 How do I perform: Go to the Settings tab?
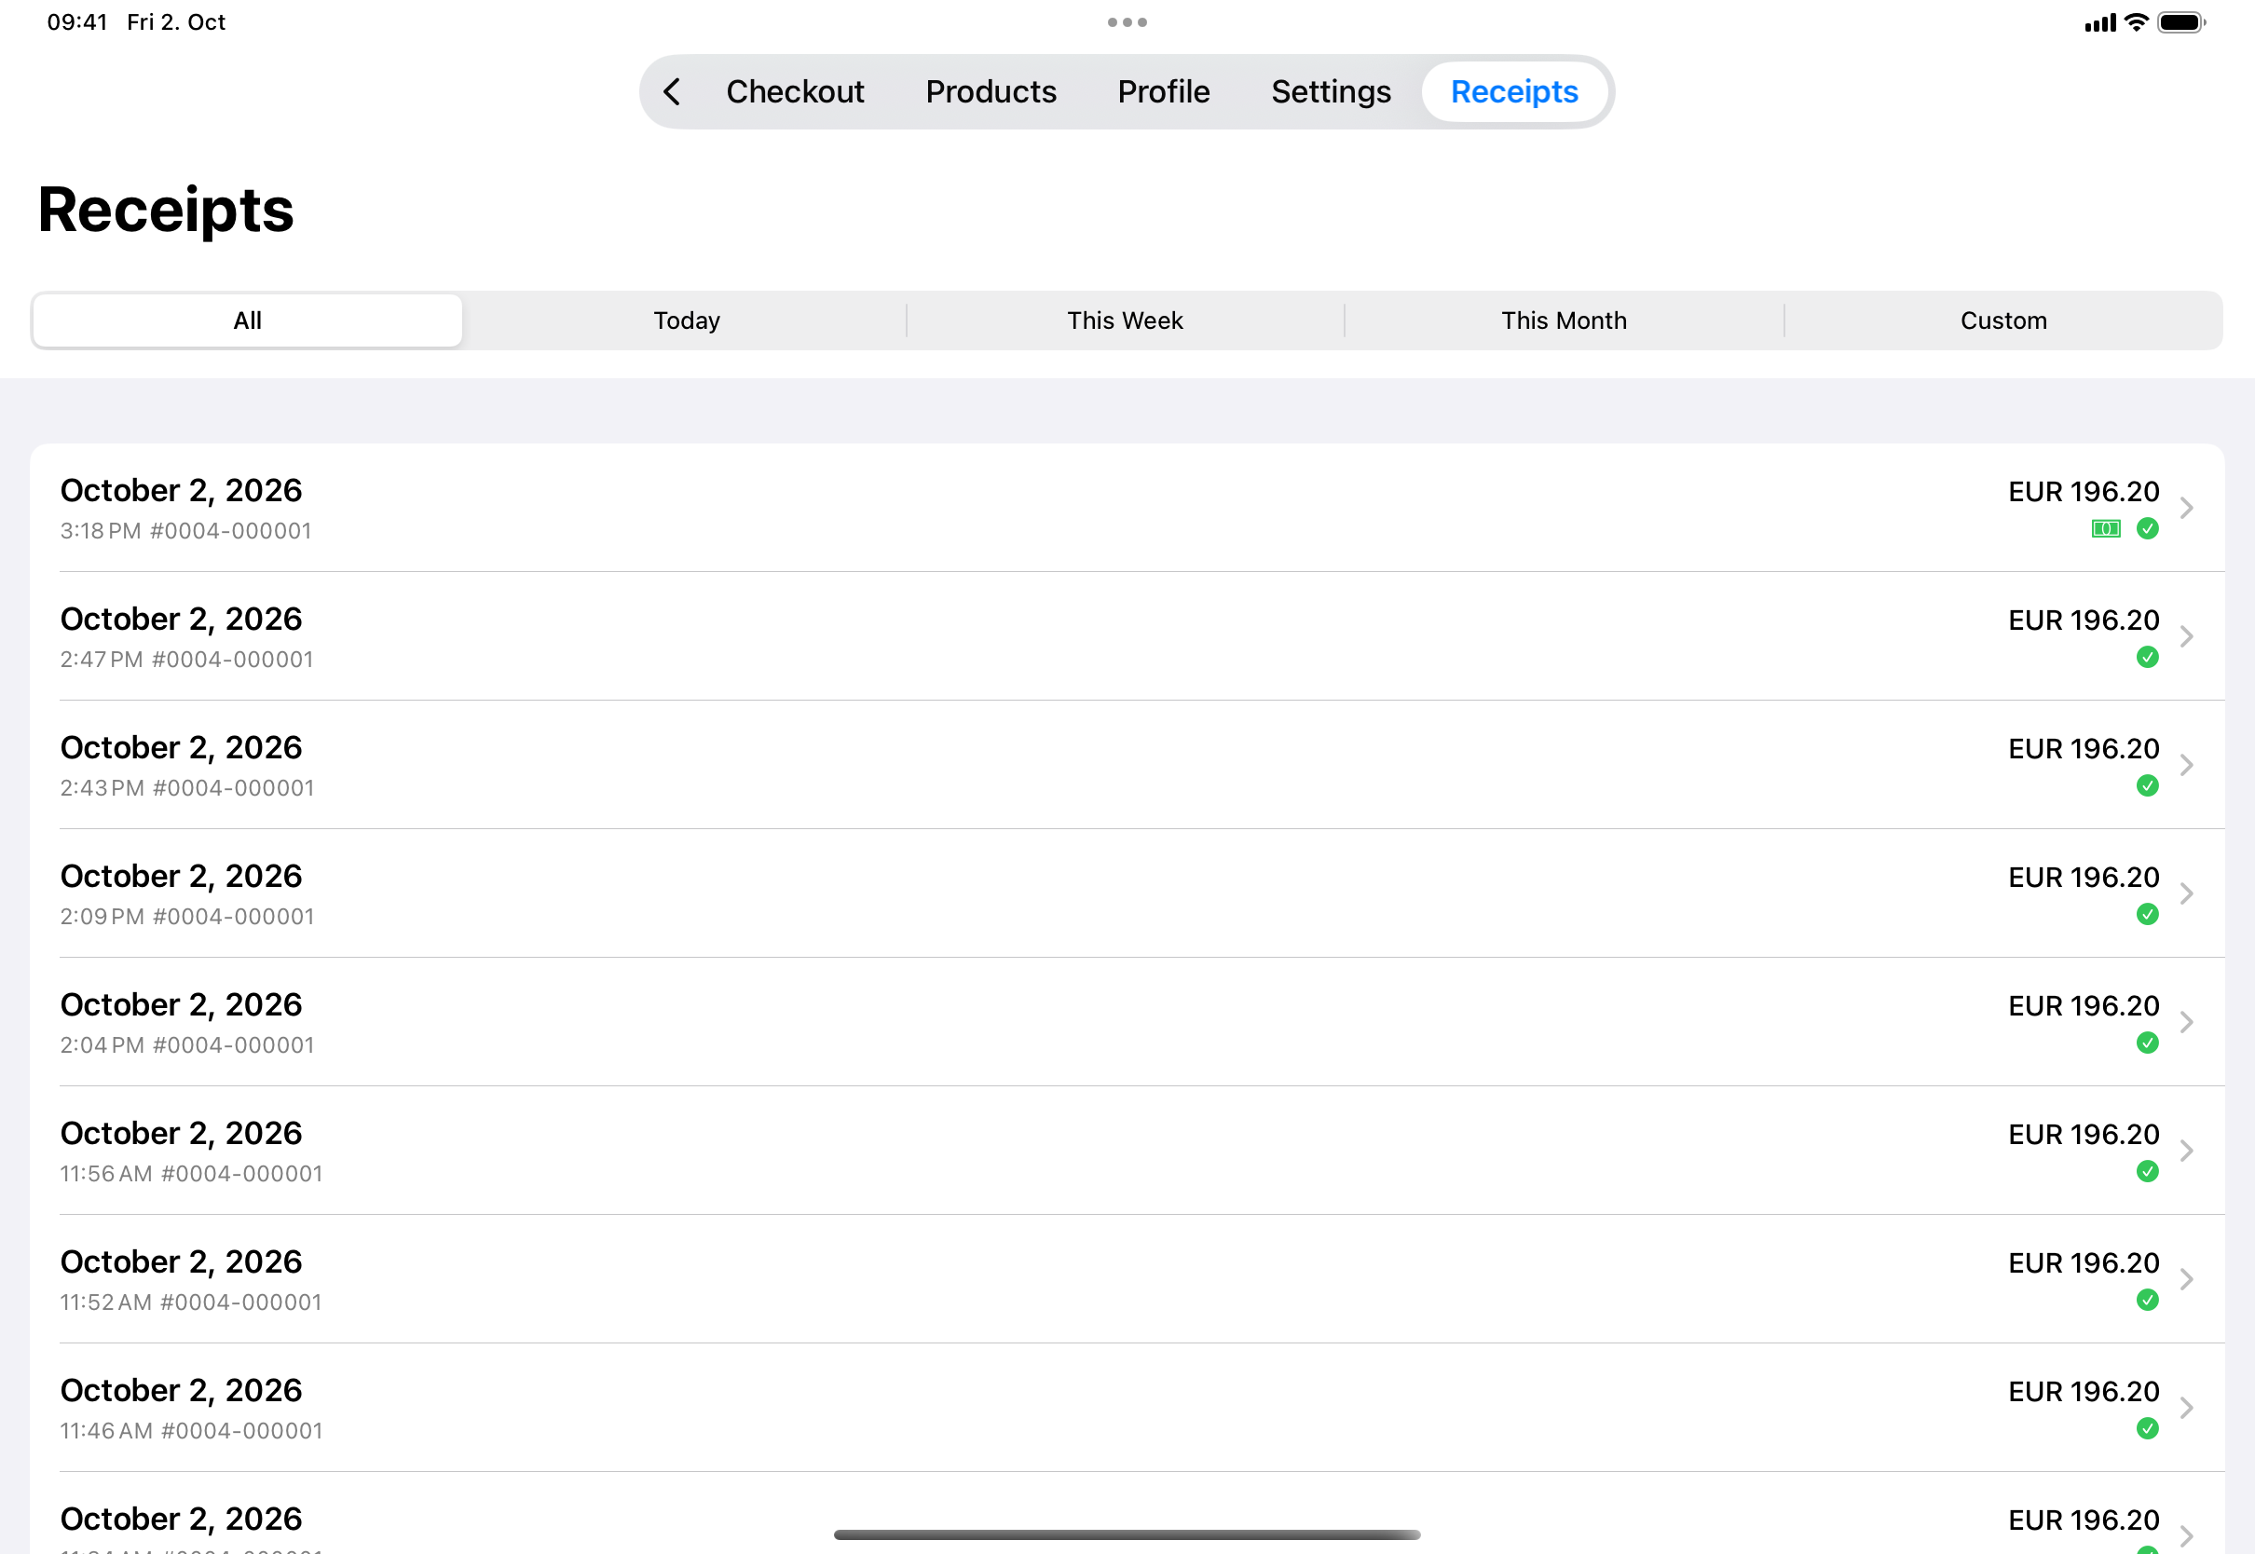point(1331,91)
